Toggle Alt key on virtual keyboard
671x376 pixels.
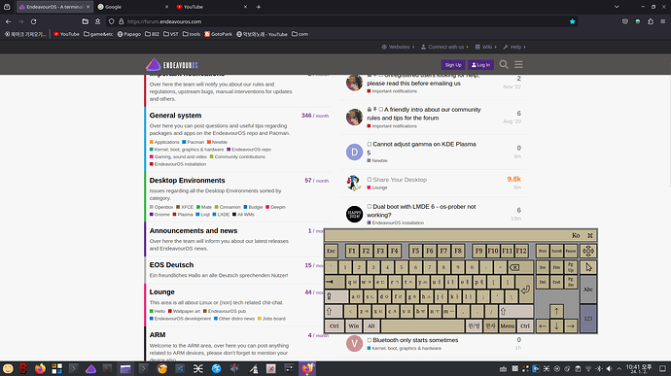(x=371, y=325)
